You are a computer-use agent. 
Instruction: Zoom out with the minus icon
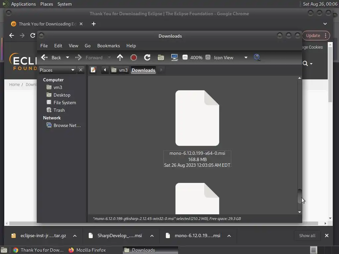(185, 58)
